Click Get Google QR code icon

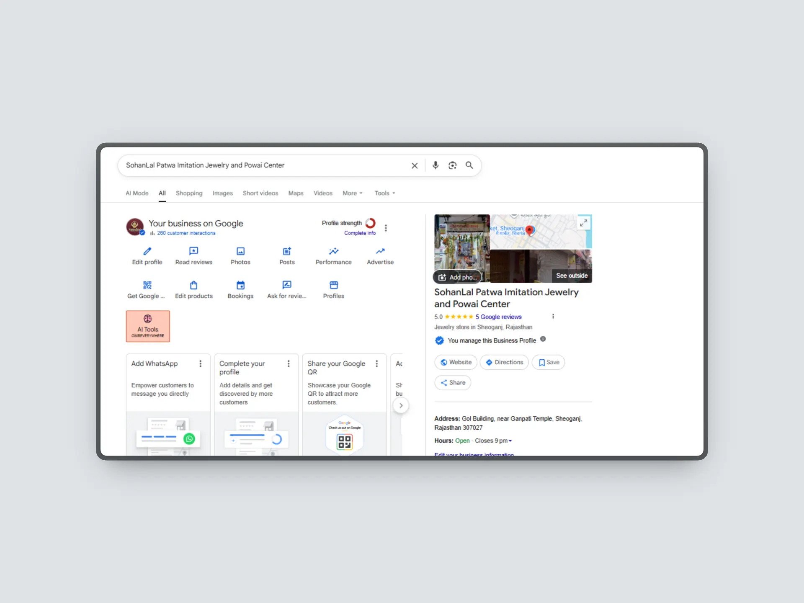147,285
